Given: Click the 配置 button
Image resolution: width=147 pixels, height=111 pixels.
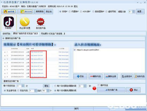Looking at the screenshot, I should pos(140,11).
